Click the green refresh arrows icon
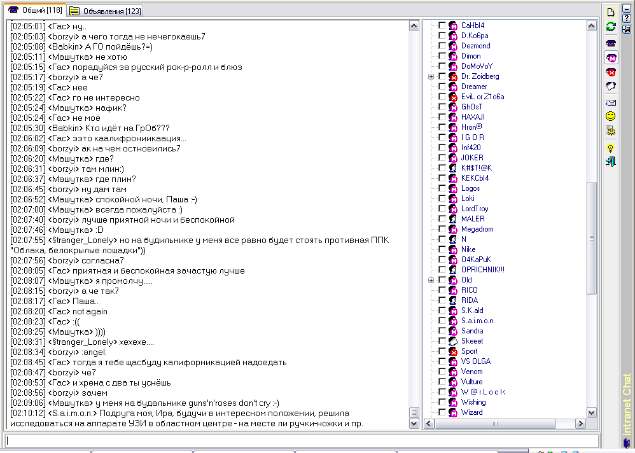The width and height of the screenshot is (635, 453). tap(610, 27)
